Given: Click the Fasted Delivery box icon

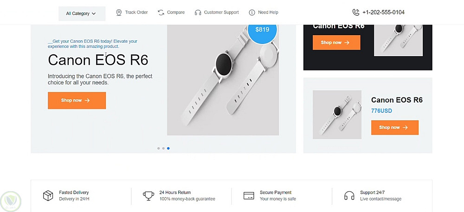Looking at the screenshot, I should coord(48,195).
